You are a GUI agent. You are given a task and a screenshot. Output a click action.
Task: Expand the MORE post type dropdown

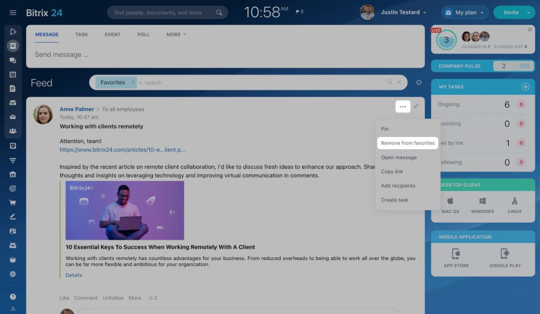tap(176, 35)
